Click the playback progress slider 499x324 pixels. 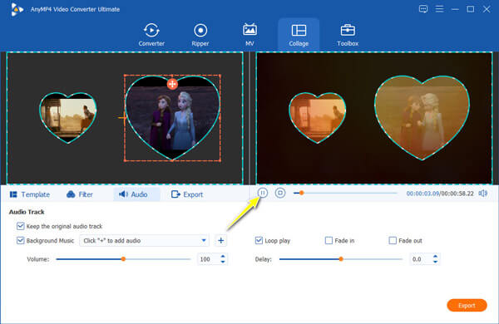[x=345, y=193]
